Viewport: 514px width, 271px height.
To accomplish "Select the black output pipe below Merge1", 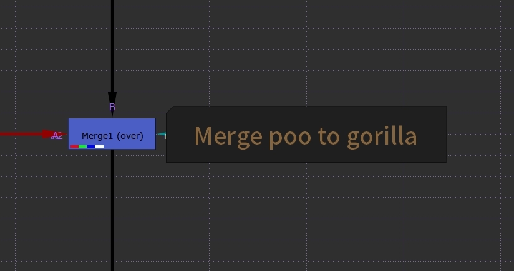I will tap(112, 209).
